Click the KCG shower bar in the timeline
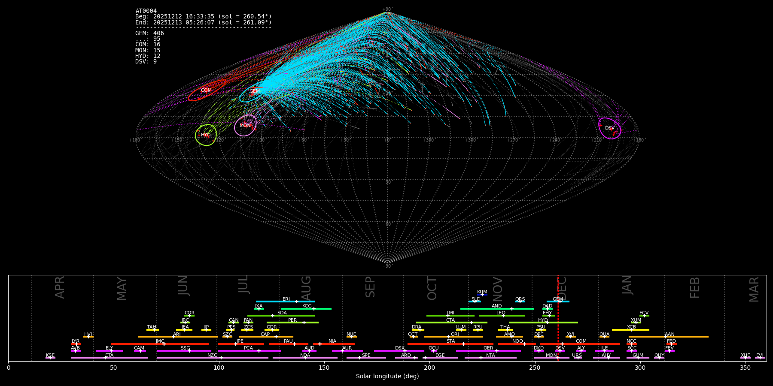Image resolution: width=773 pixels, height=386 pixels. tap(306, 308)
